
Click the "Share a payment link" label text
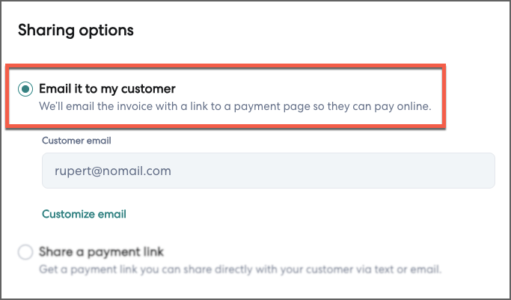tap(101, 251)
